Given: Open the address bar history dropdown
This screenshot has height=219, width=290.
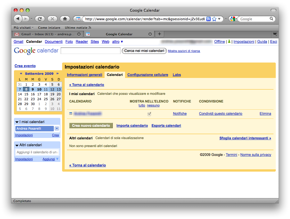Looking at the screenshot, I should tap(219, 19).
